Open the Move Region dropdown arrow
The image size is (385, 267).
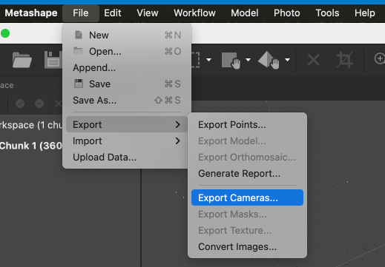[x=248, y=60]
